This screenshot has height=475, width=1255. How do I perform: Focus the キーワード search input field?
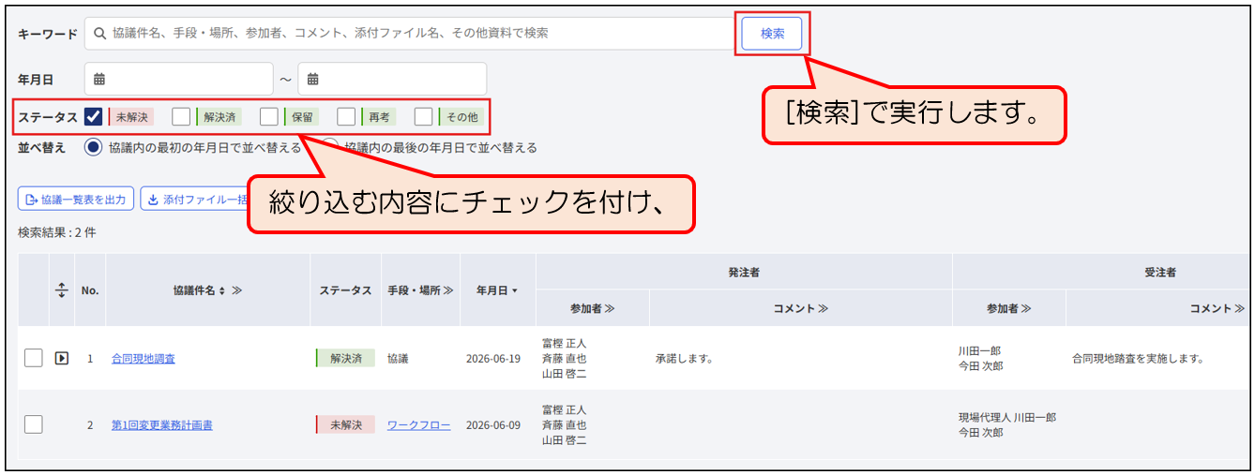tap(410, 33)
